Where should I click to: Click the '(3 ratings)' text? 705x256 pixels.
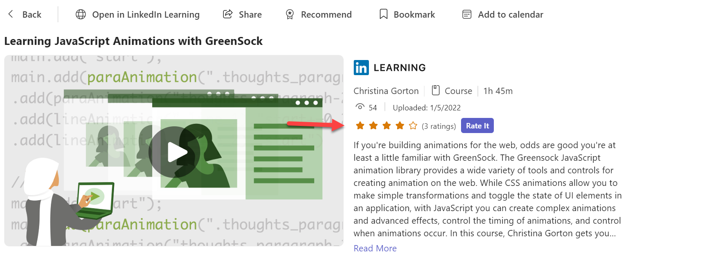[439, 126]
